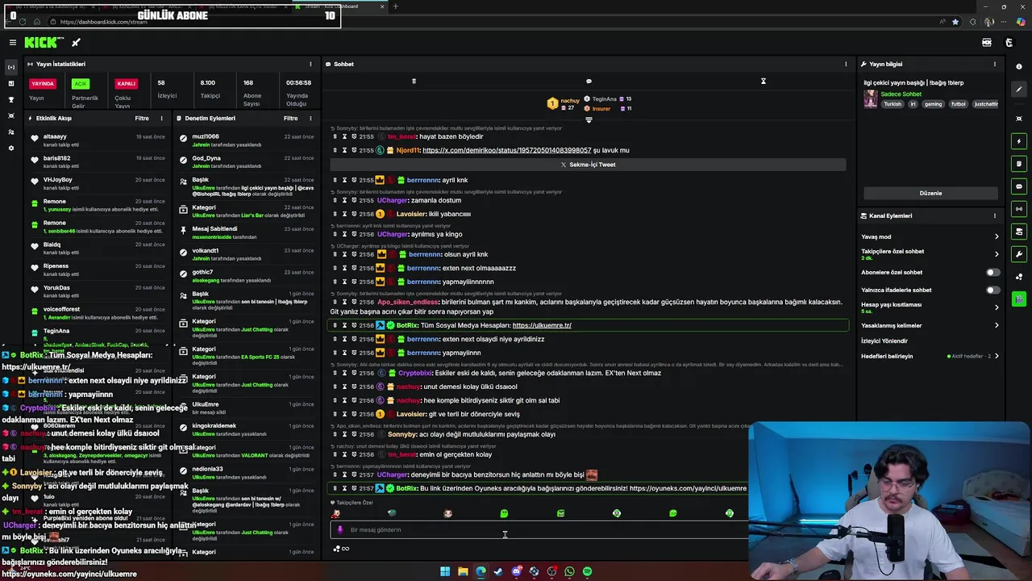Open the trophy achievements icon in sidebar
The width and height of the screenshot is (1032, 581).
(10, 99)
